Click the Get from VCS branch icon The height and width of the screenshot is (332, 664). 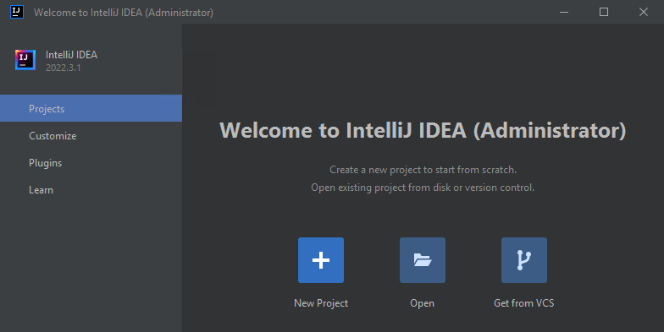click(x=523, y=260)
